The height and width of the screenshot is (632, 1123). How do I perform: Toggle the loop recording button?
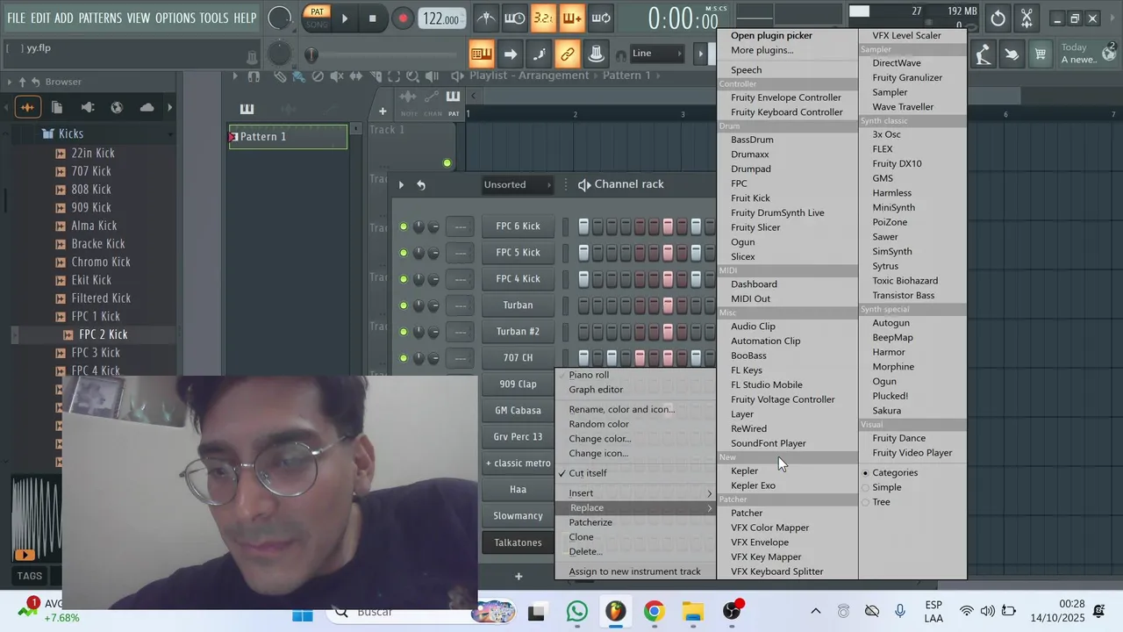point(601,18)
